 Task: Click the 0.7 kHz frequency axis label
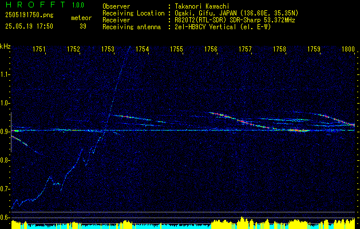click(5, 189)
